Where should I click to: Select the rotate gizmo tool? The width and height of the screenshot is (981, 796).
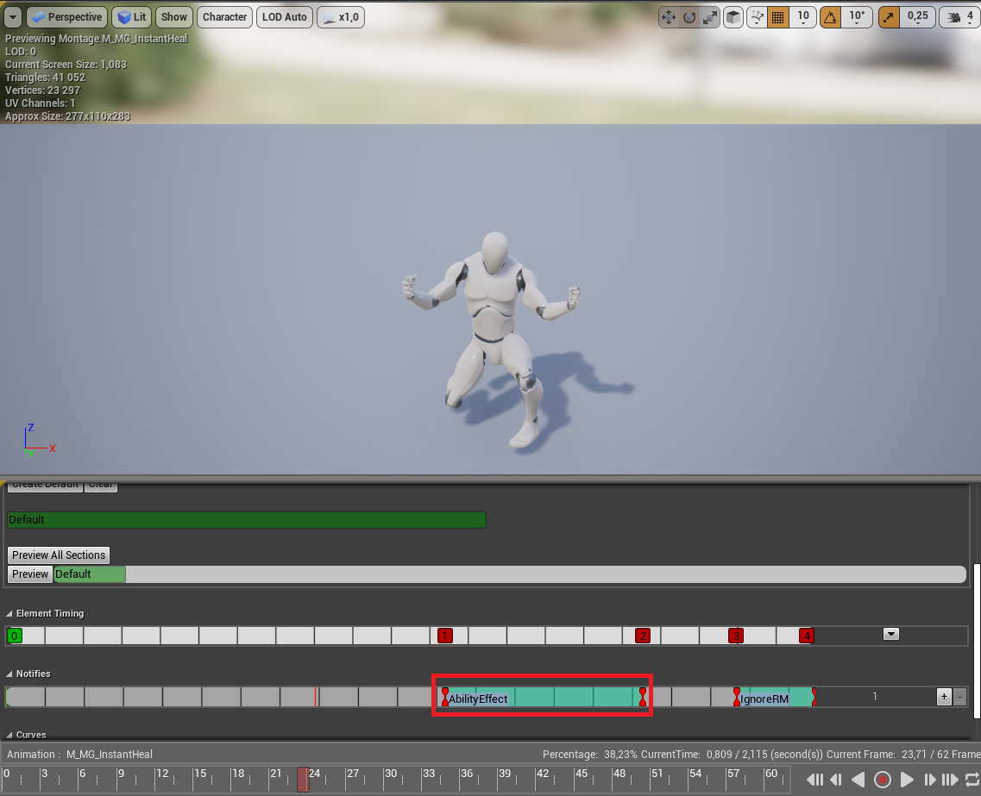689,17
